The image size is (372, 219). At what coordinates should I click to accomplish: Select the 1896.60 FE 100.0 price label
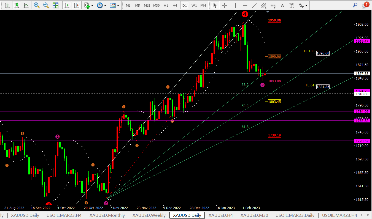pos(323,53)
